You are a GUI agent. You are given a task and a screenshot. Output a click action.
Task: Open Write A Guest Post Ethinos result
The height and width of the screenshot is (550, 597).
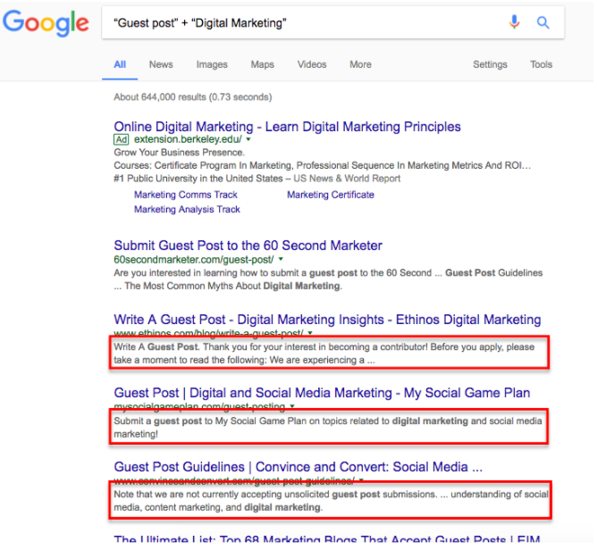[x=327, y=320]
